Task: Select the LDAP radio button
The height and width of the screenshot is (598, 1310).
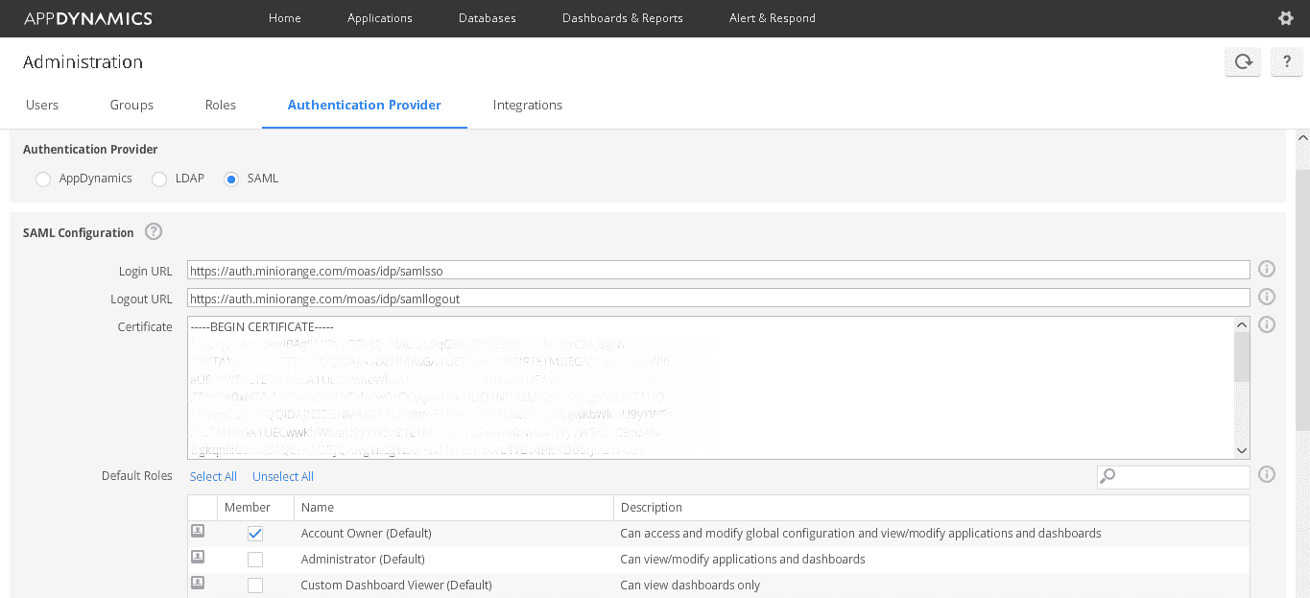Action: 159,179
